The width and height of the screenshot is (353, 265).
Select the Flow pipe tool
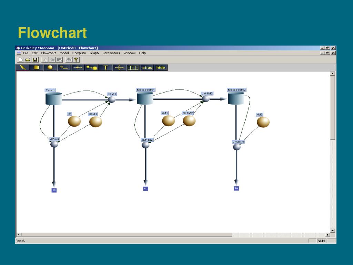click(x=78, y=67)
